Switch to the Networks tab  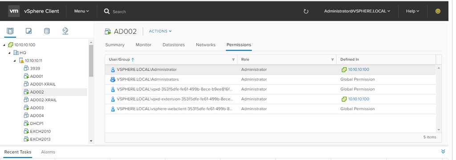click(x=206, y=45)
